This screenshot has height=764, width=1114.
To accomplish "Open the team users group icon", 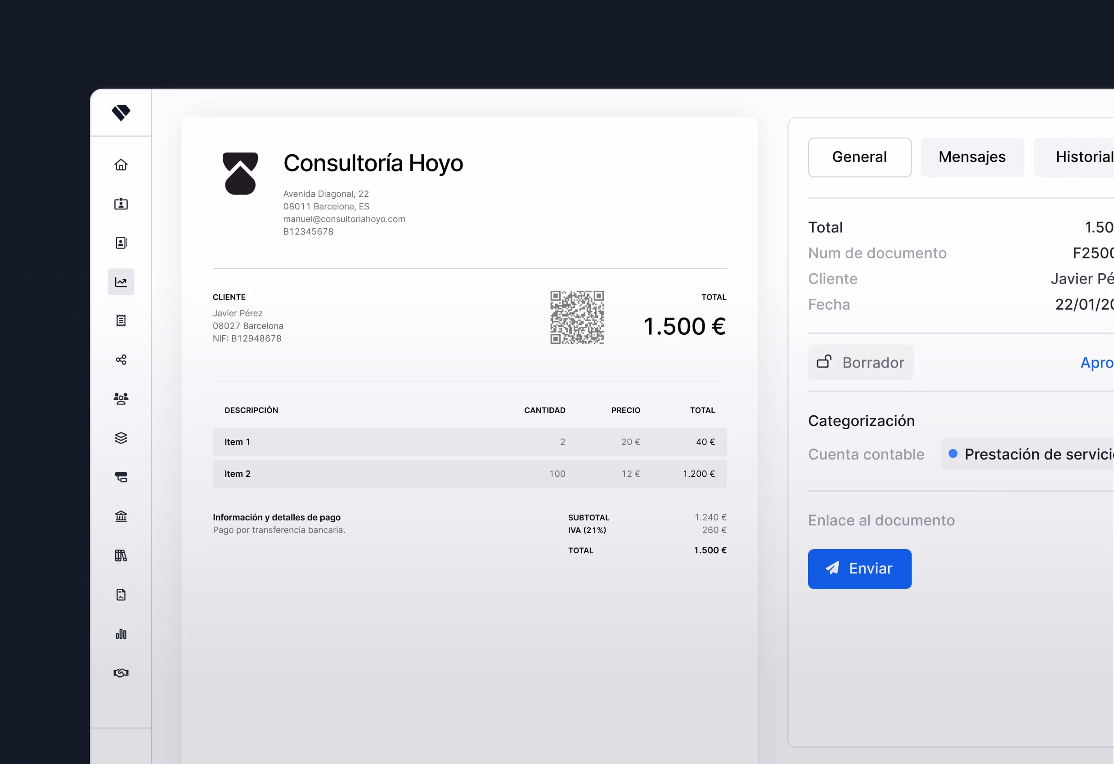I will point(121,399).
